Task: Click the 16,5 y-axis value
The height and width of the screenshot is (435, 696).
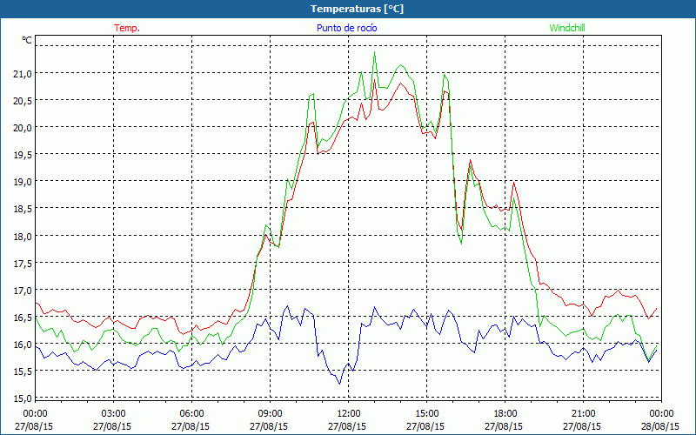Action: [23, 318]
